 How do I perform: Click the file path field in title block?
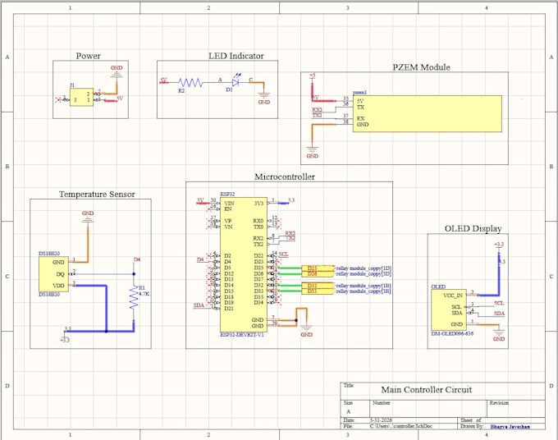point(400,426)
